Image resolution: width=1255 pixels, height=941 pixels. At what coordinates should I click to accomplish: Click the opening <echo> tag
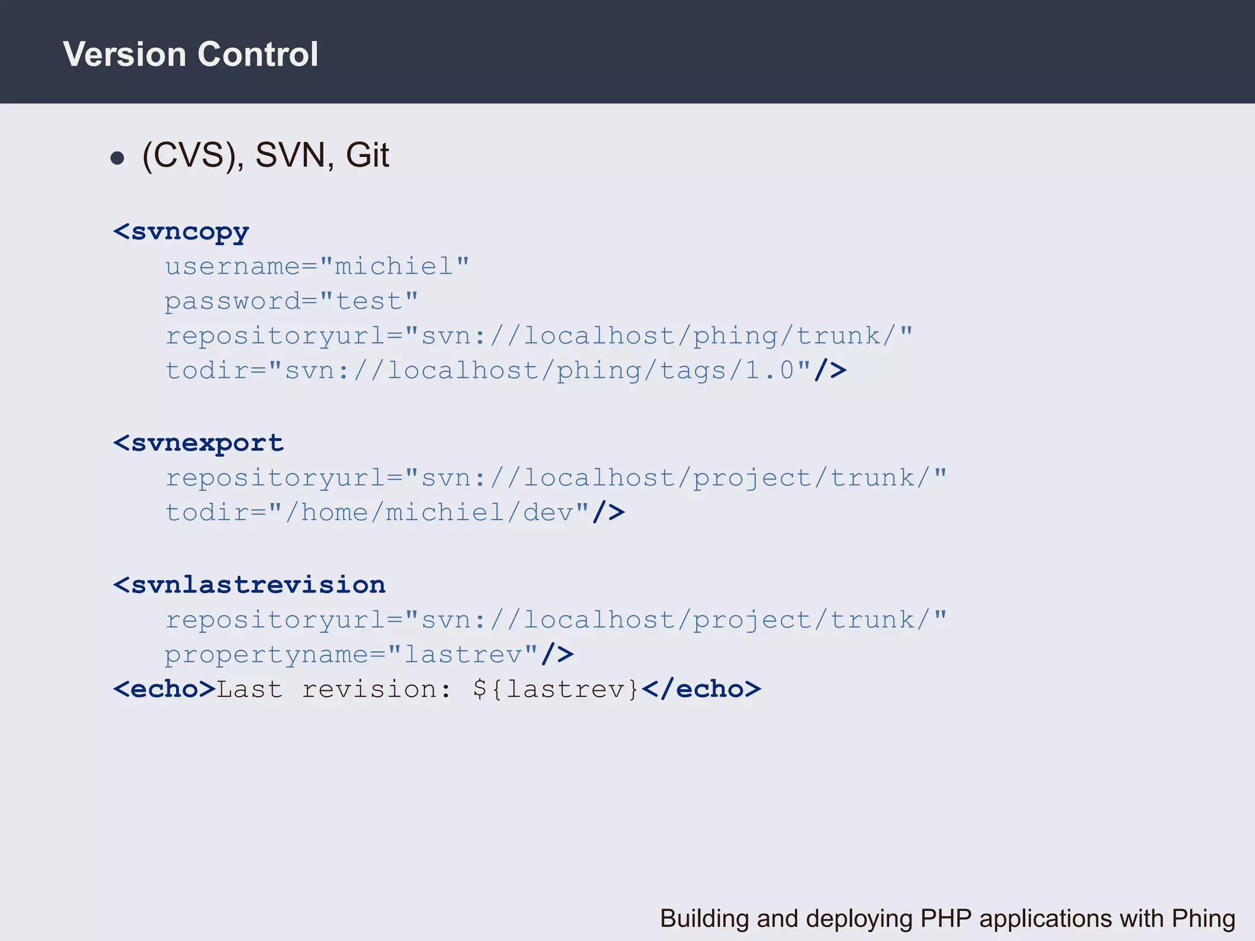(164, 689)
